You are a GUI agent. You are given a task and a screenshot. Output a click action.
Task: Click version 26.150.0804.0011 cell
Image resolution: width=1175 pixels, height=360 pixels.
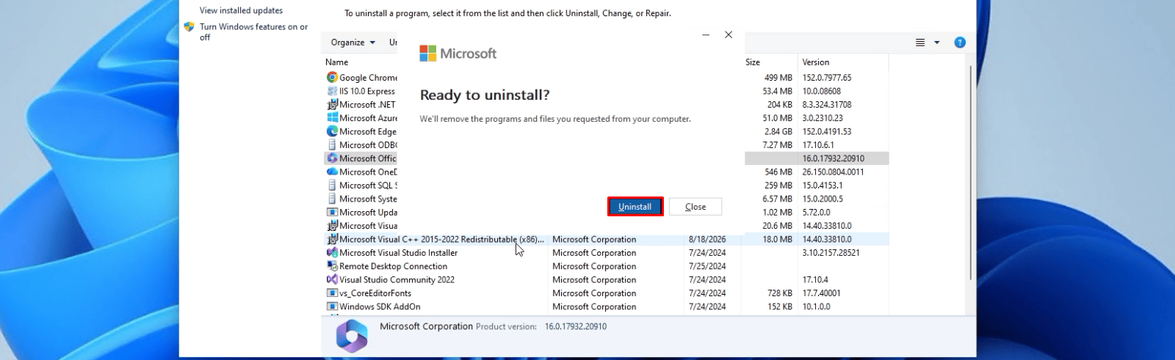833,172
